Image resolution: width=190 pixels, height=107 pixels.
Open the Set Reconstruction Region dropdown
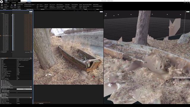(30, 5)
